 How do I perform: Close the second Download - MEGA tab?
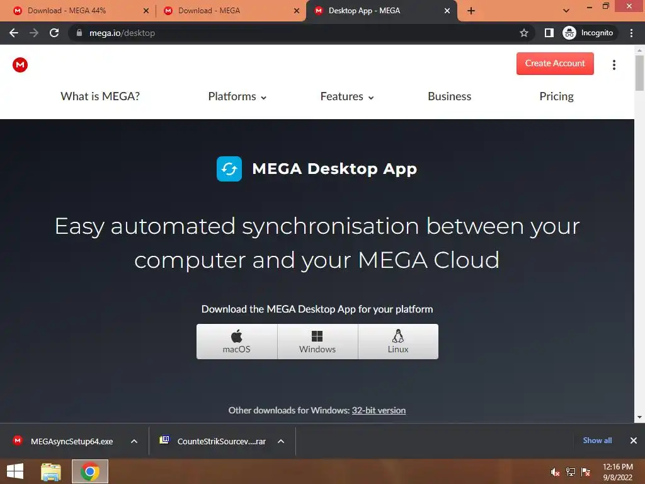[x=297, y=11]
